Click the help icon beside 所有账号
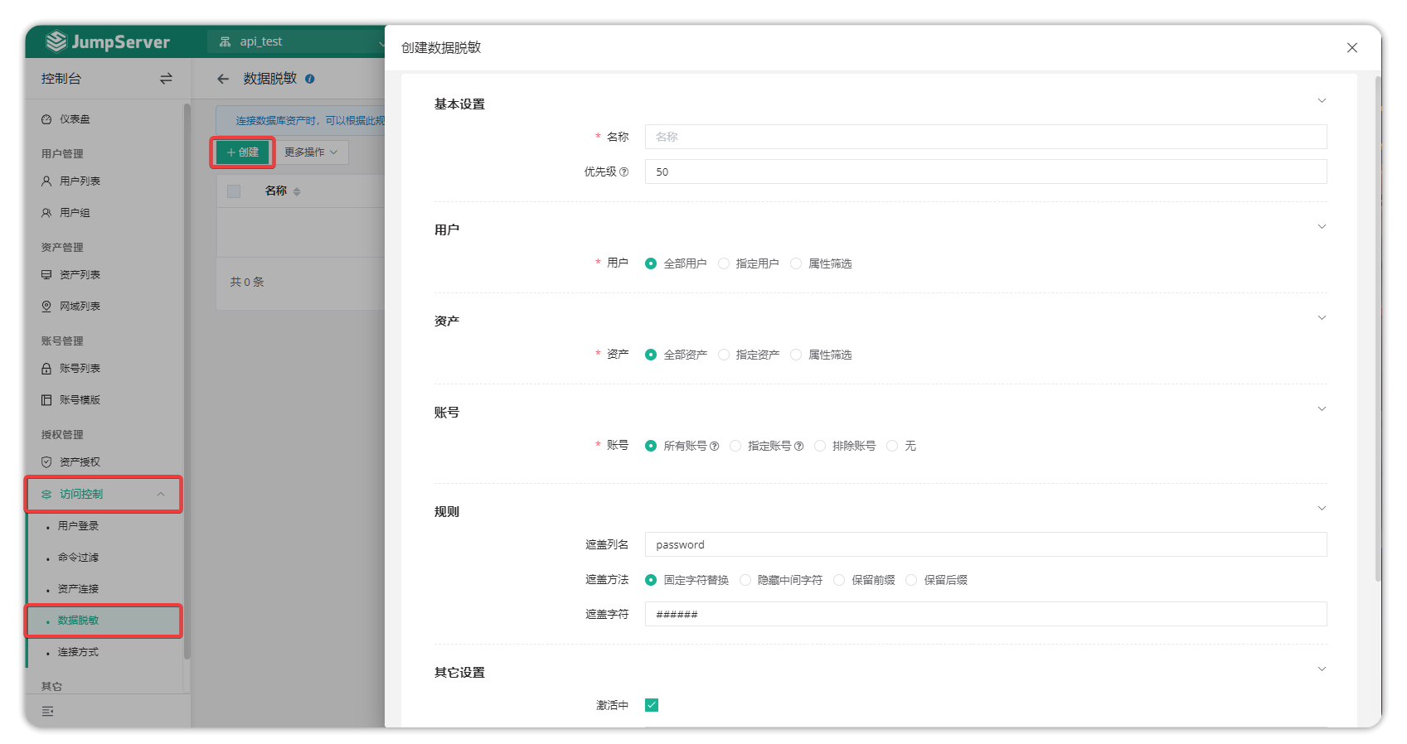The image size is (1407, 744). pos(715,447)
